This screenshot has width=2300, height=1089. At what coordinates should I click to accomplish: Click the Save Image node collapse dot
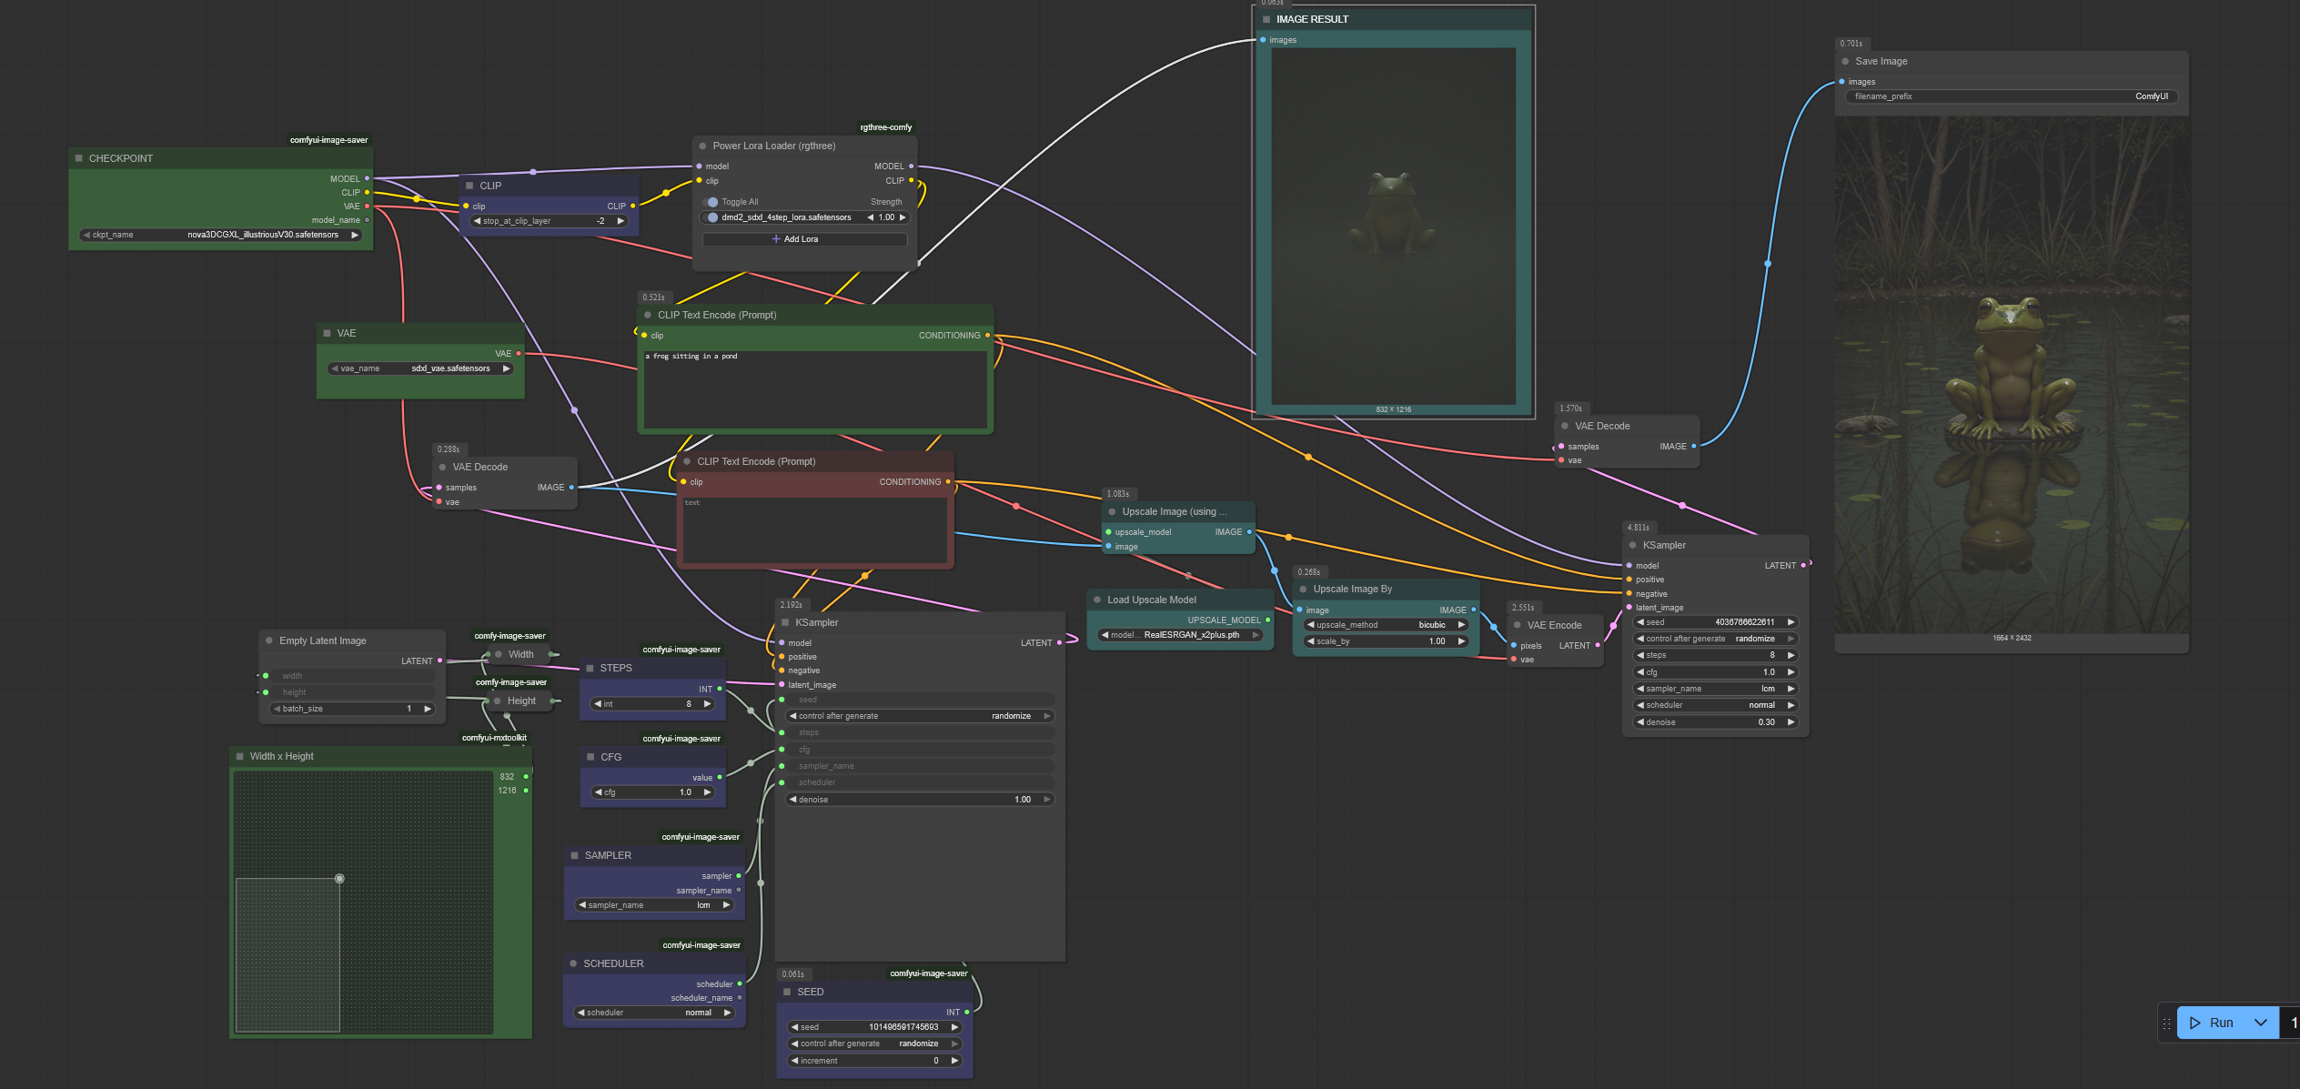1845,62
